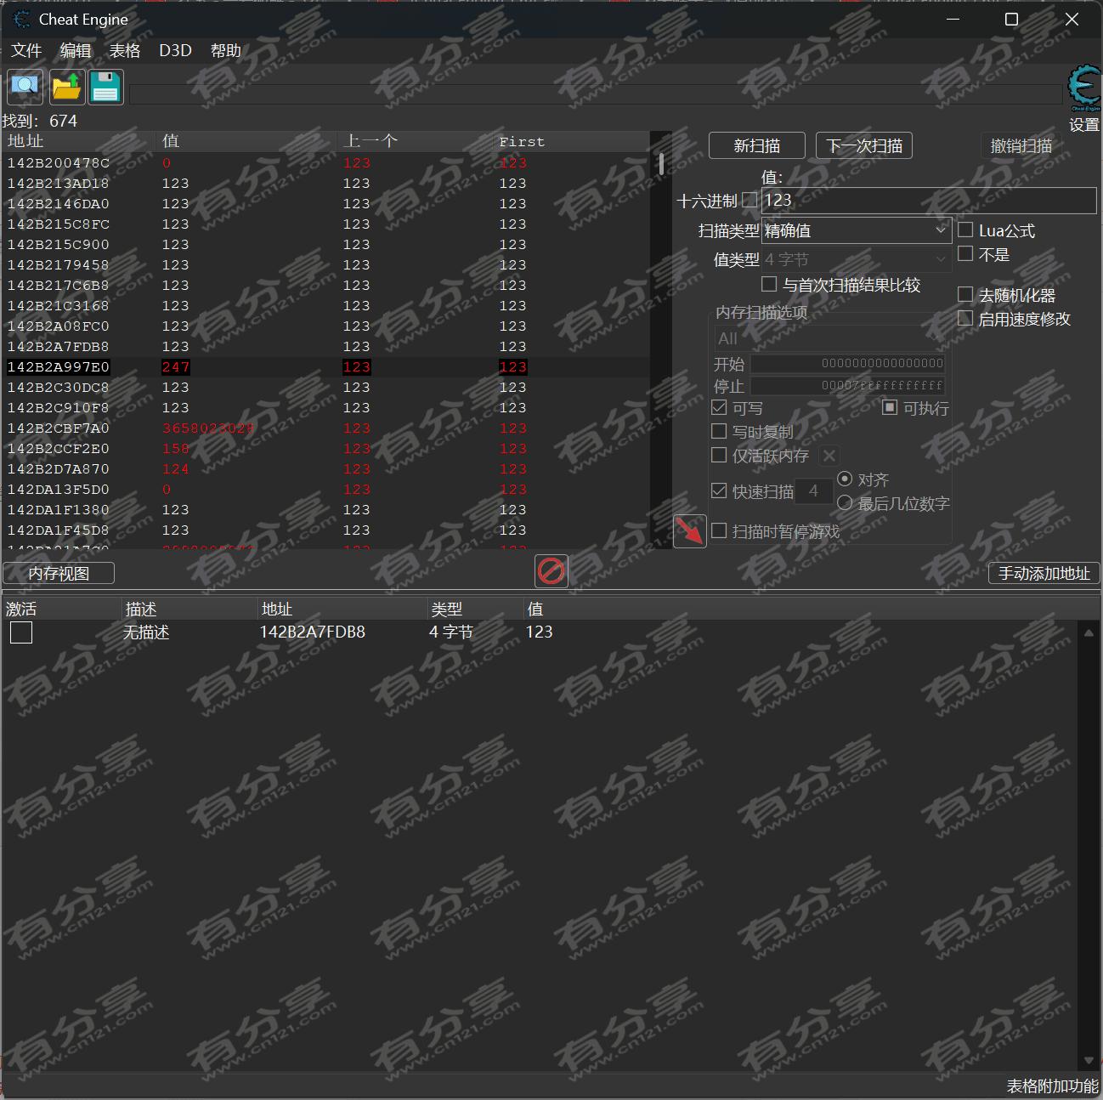Open the 编辑 menu
The width and height of the screenshot is (1103, 1100).
pyautogui.click(x=76, y=50)
